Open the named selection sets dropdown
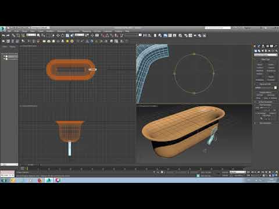The height and width of the screenshot is (209, 279). [133, 35]
